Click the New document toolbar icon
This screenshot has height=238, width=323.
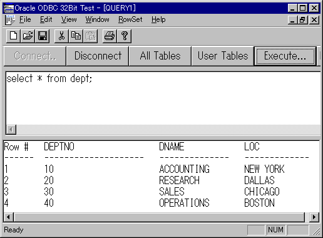point(14,36)
